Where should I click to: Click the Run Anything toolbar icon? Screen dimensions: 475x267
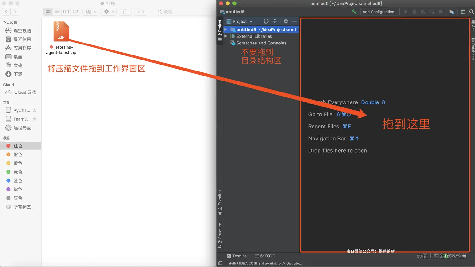coord(463,12)
